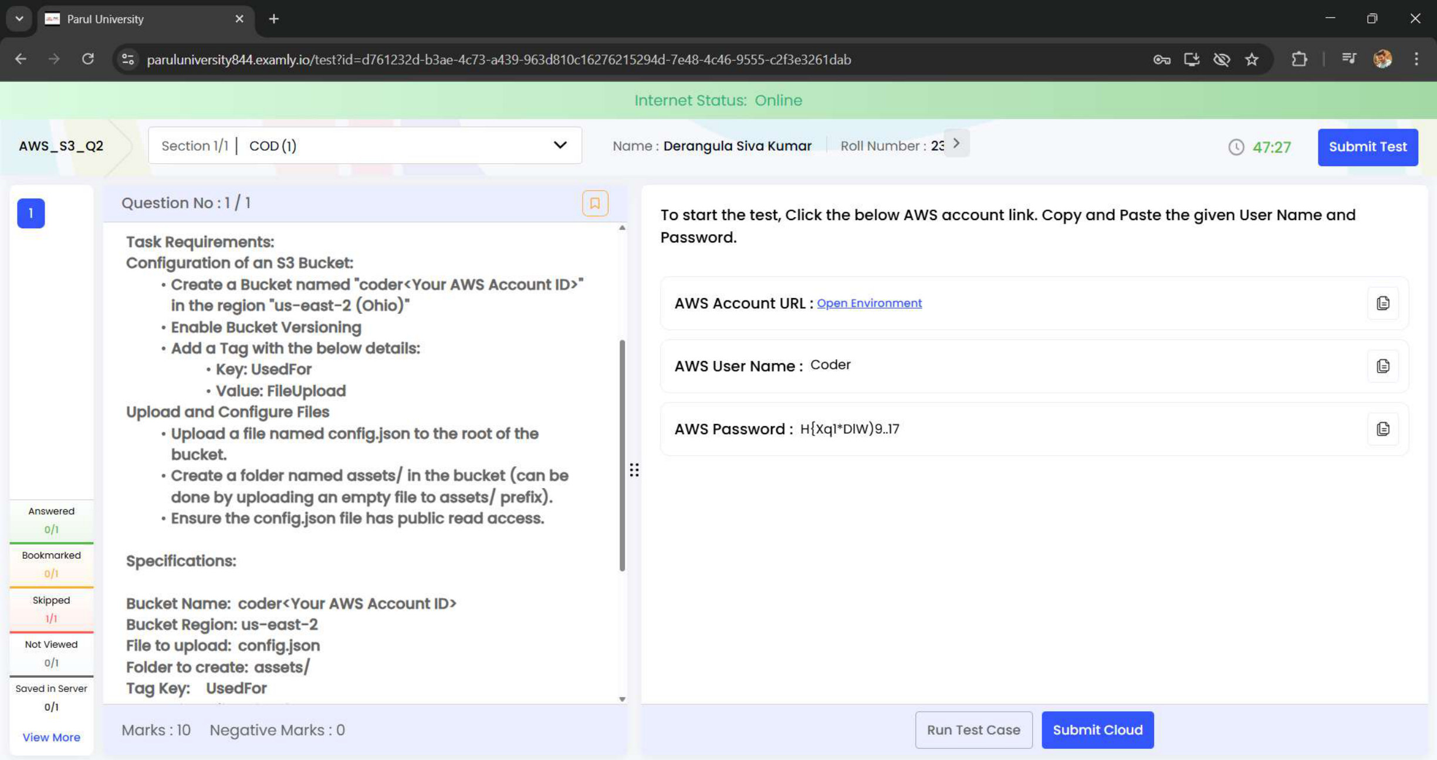Viewport: 1437px width, 760px height.
Task: Click View More in the sidebar
Action: pyautogui.click(x=51, y=737)
